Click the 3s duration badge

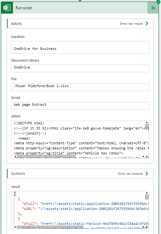(153, 8)
